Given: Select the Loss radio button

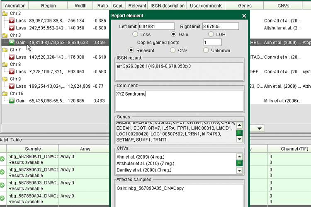Looking at the screenshot, I should (x=135, y=34).
